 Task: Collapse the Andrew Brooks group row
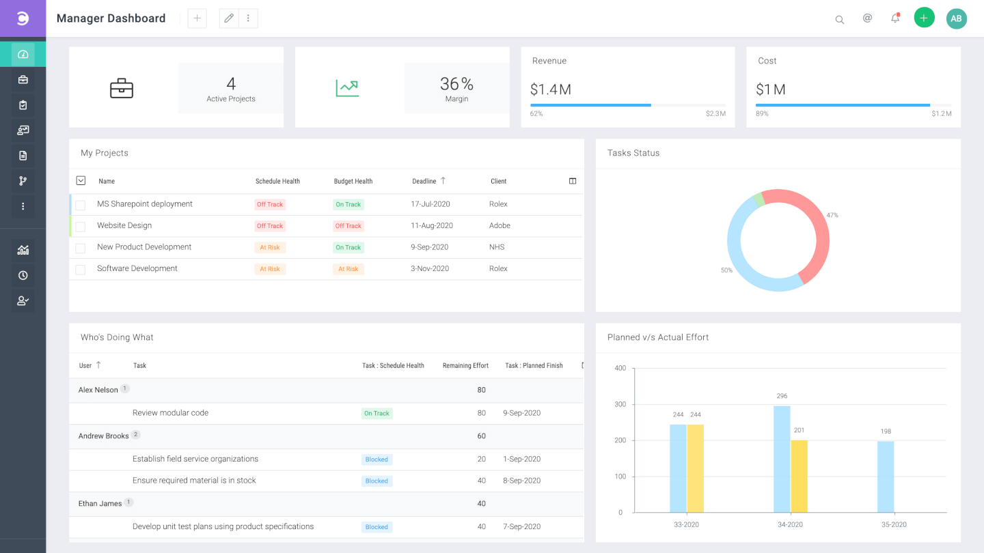(327, 436)
